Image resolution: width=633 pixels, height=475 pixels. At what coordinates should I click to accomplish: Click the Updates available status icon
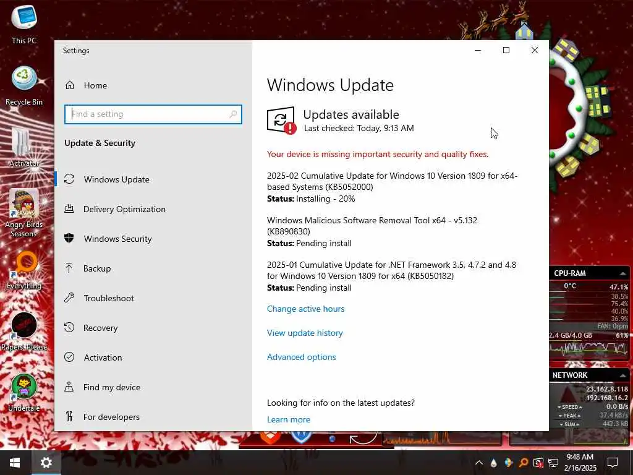pos(281,120)
